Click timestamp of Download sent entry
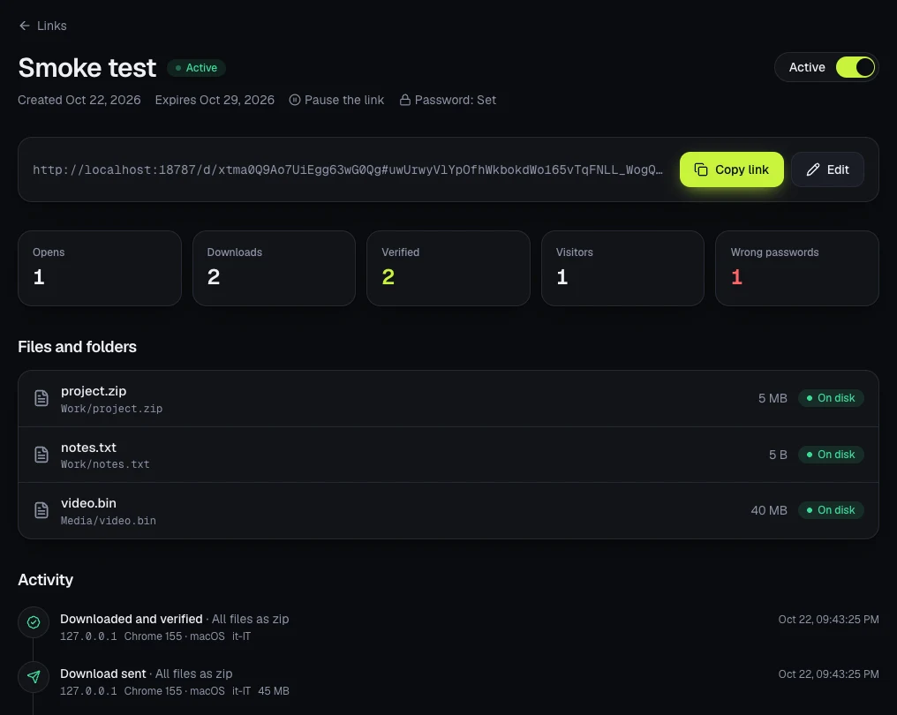Screen dimensions: 897x715 pos(828,674)
